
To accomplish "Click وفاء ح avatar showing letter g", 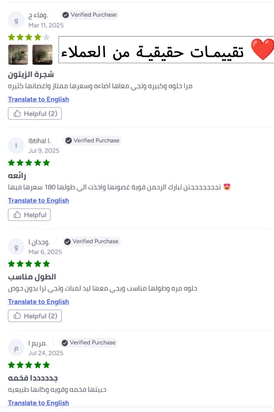I will 16,20.
